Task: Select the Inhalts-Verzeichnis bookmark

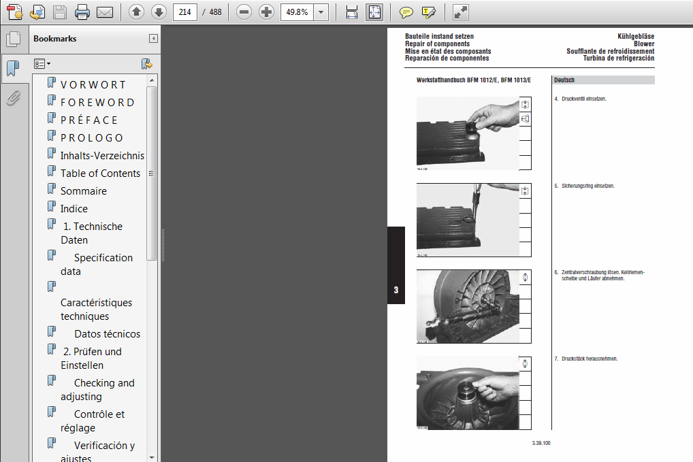Action: click(x=102, y=155)
